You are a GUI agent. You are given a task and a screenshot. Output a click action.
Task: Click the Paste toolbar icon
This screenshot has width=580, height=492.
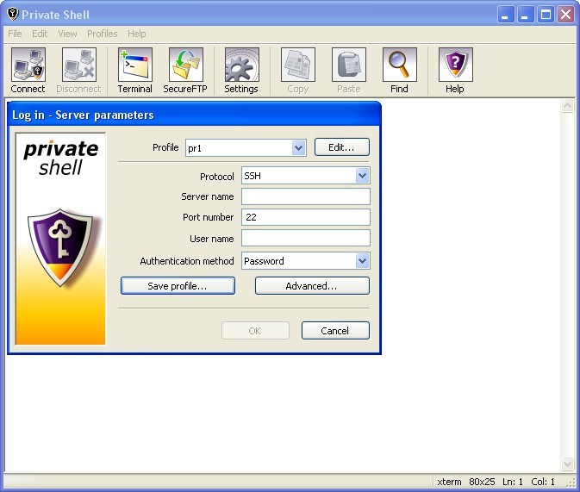click(349, 71)
